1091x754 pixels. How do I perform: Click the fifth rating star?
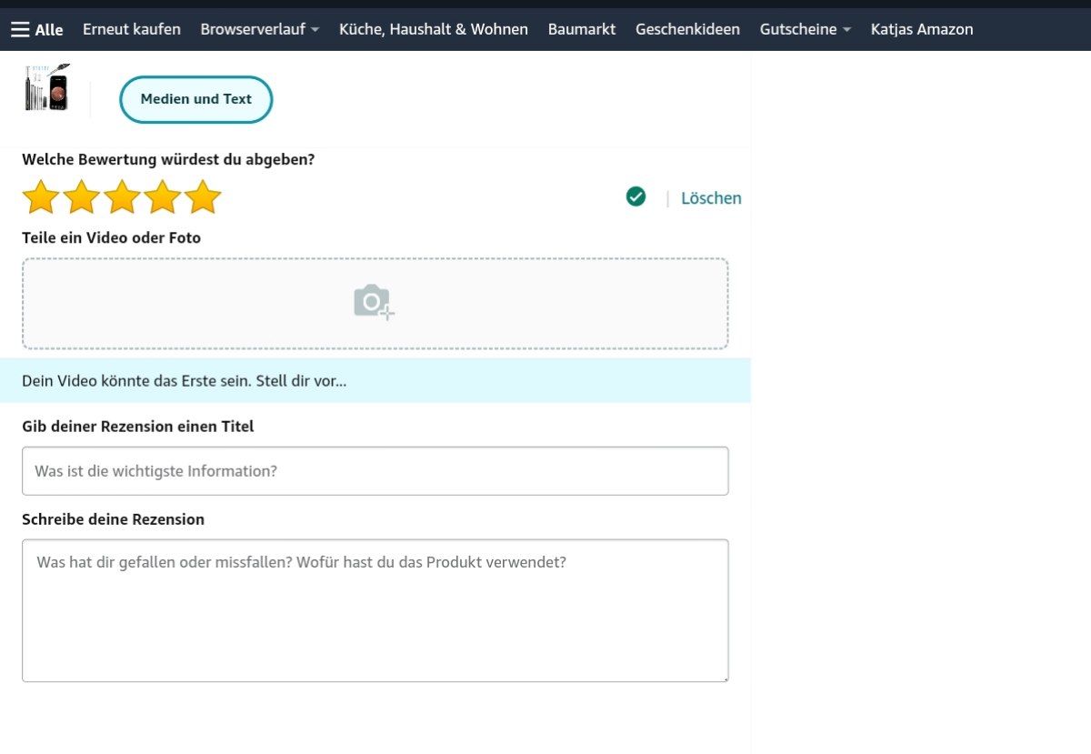pos(203,197)
